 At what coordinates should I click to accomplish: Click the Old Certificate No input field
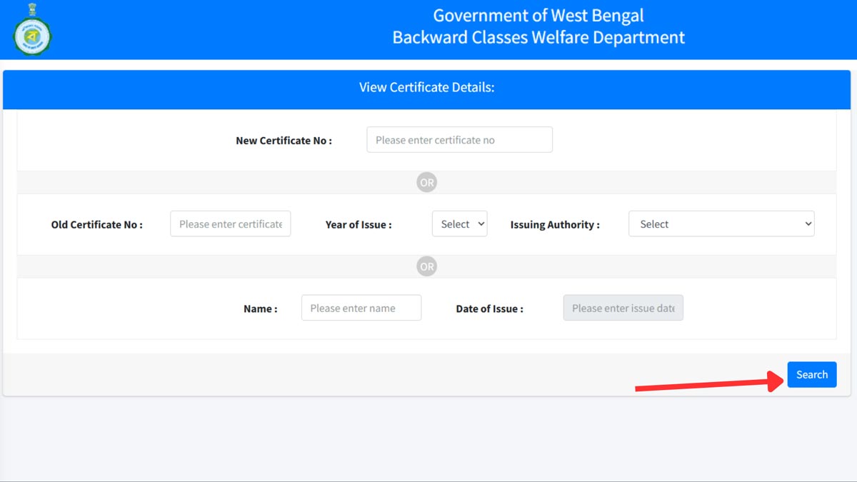[x=230, y=224]
